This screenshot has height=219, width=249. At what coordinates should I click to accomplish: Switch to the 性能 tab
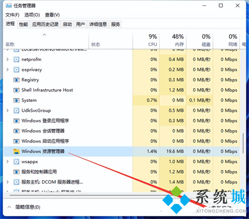click(24, 24)
